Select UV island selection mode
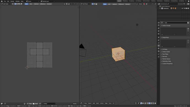190x107 pixels. tap(21, 4)
